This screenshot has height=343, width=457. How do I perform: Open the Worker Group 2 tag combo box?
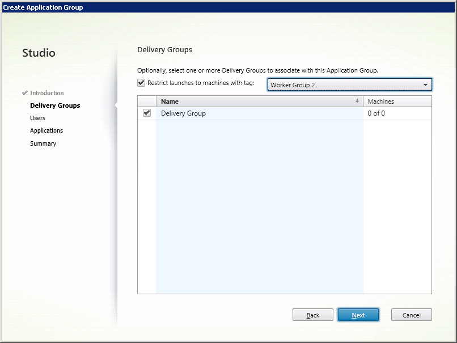click(344, 85)
